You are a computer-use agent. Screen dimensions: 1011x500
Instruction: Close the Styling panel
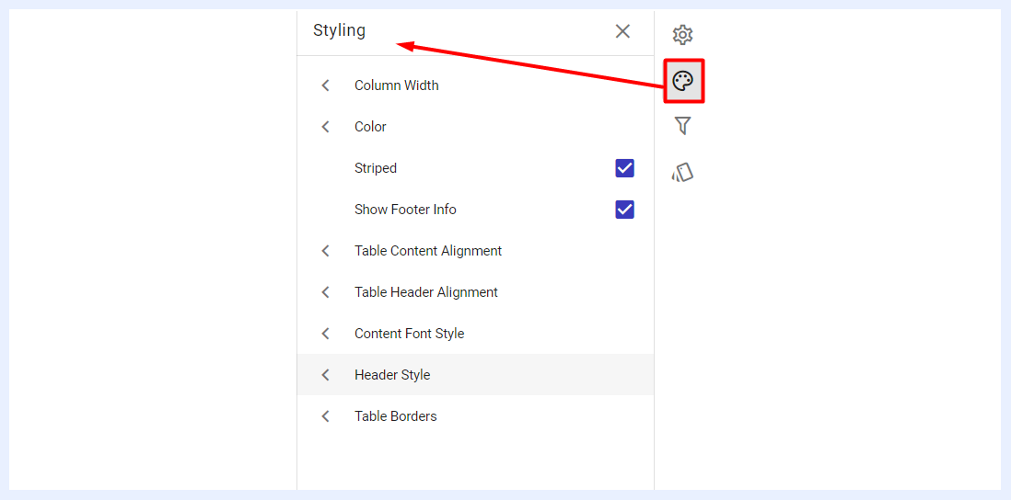(622, 31)
